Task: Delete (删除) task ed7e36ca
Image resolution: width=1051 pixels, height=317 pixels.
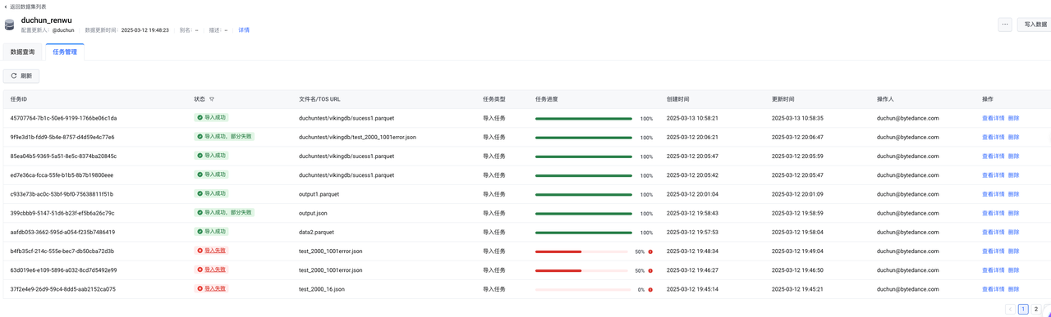Action: [x=1013, y=175]
